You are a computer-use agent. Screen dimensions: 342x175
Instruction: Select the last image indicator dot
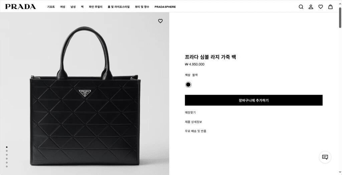[x=7, y=167]
